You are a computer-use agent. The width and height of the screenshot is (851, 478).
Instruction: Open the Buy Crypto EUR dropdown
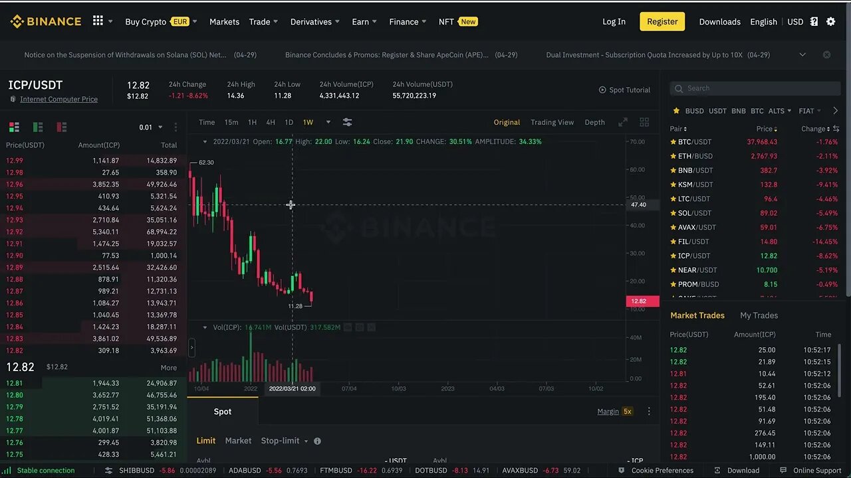point(161,21)
